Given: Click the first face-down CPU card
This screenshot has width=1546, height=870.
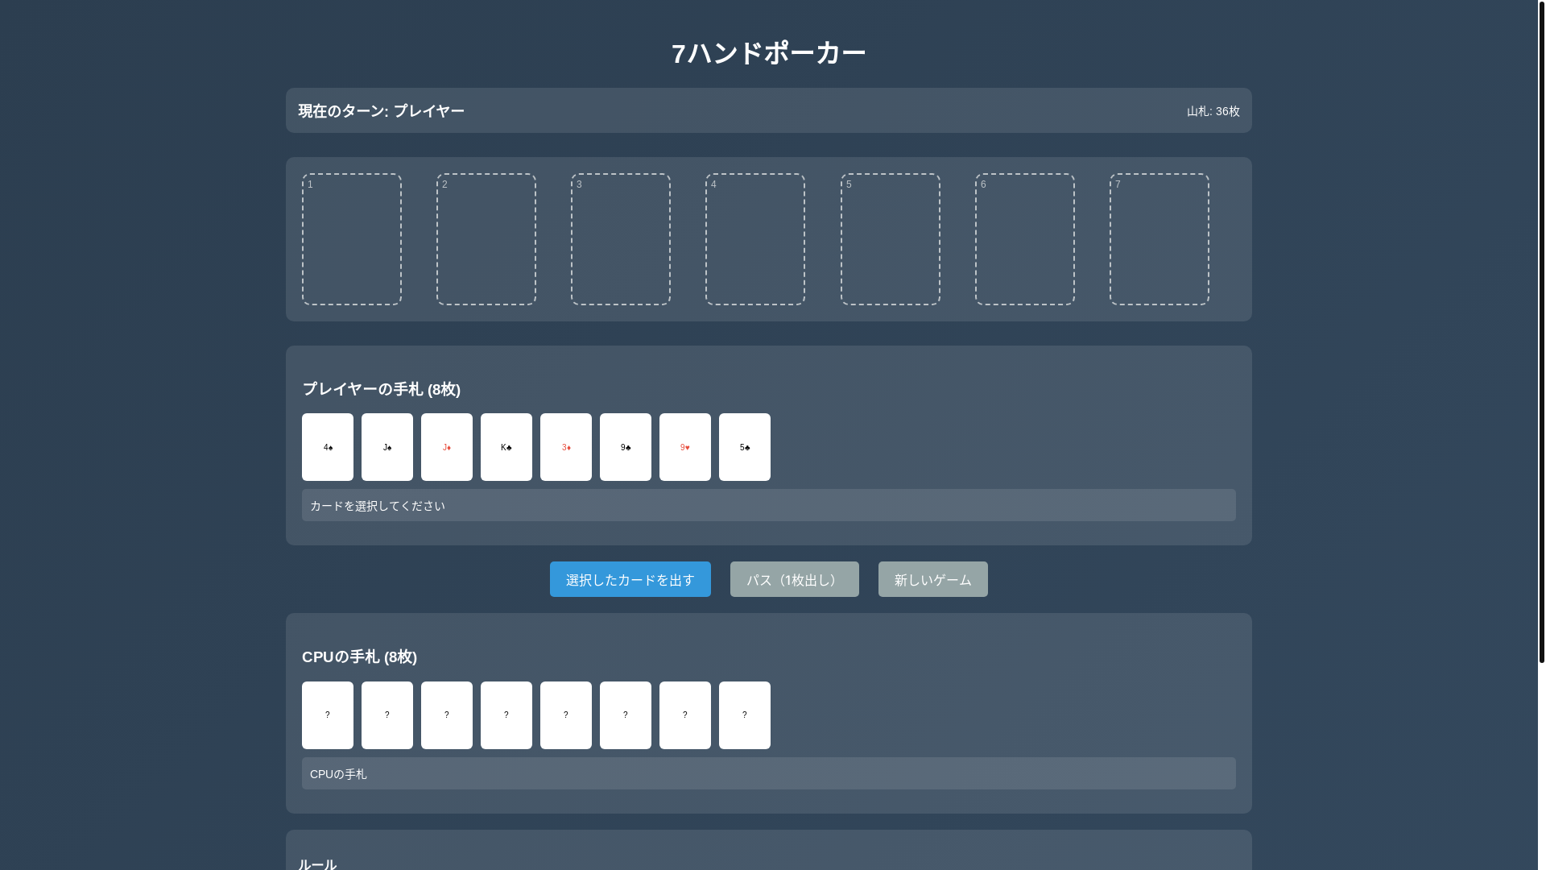Looking at the screenshot, I should 327,715.
